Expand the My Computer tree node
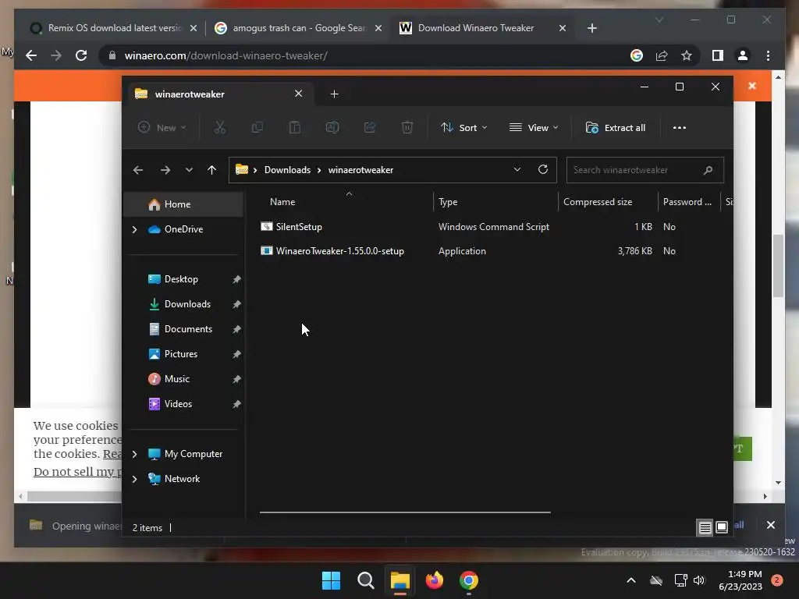This screenshot has width=799, height=599. point(134,454)
